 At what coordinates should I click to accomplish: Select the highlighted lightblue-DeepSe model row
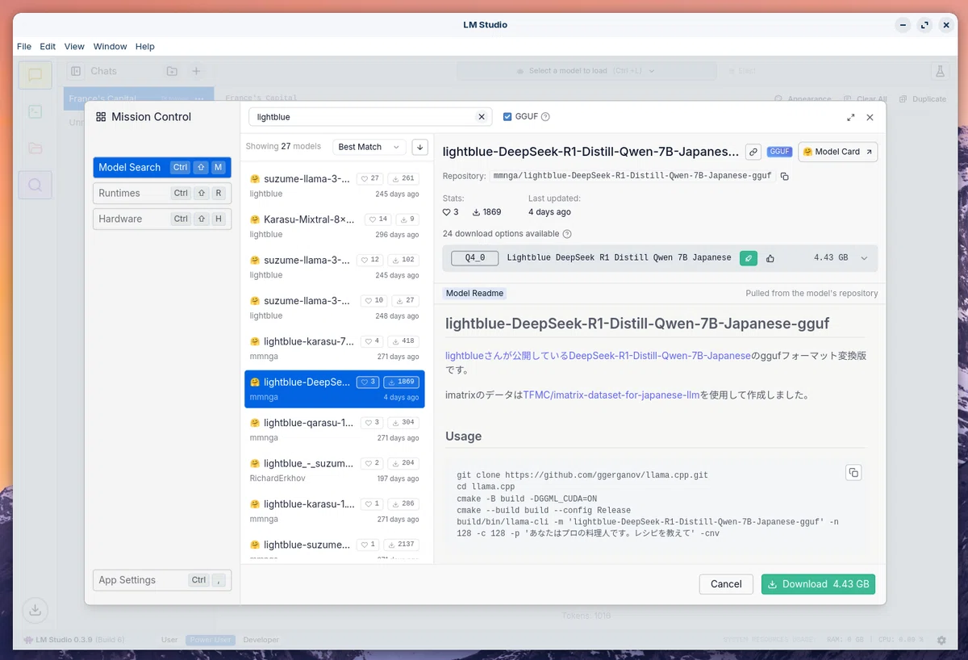(335, 389)
